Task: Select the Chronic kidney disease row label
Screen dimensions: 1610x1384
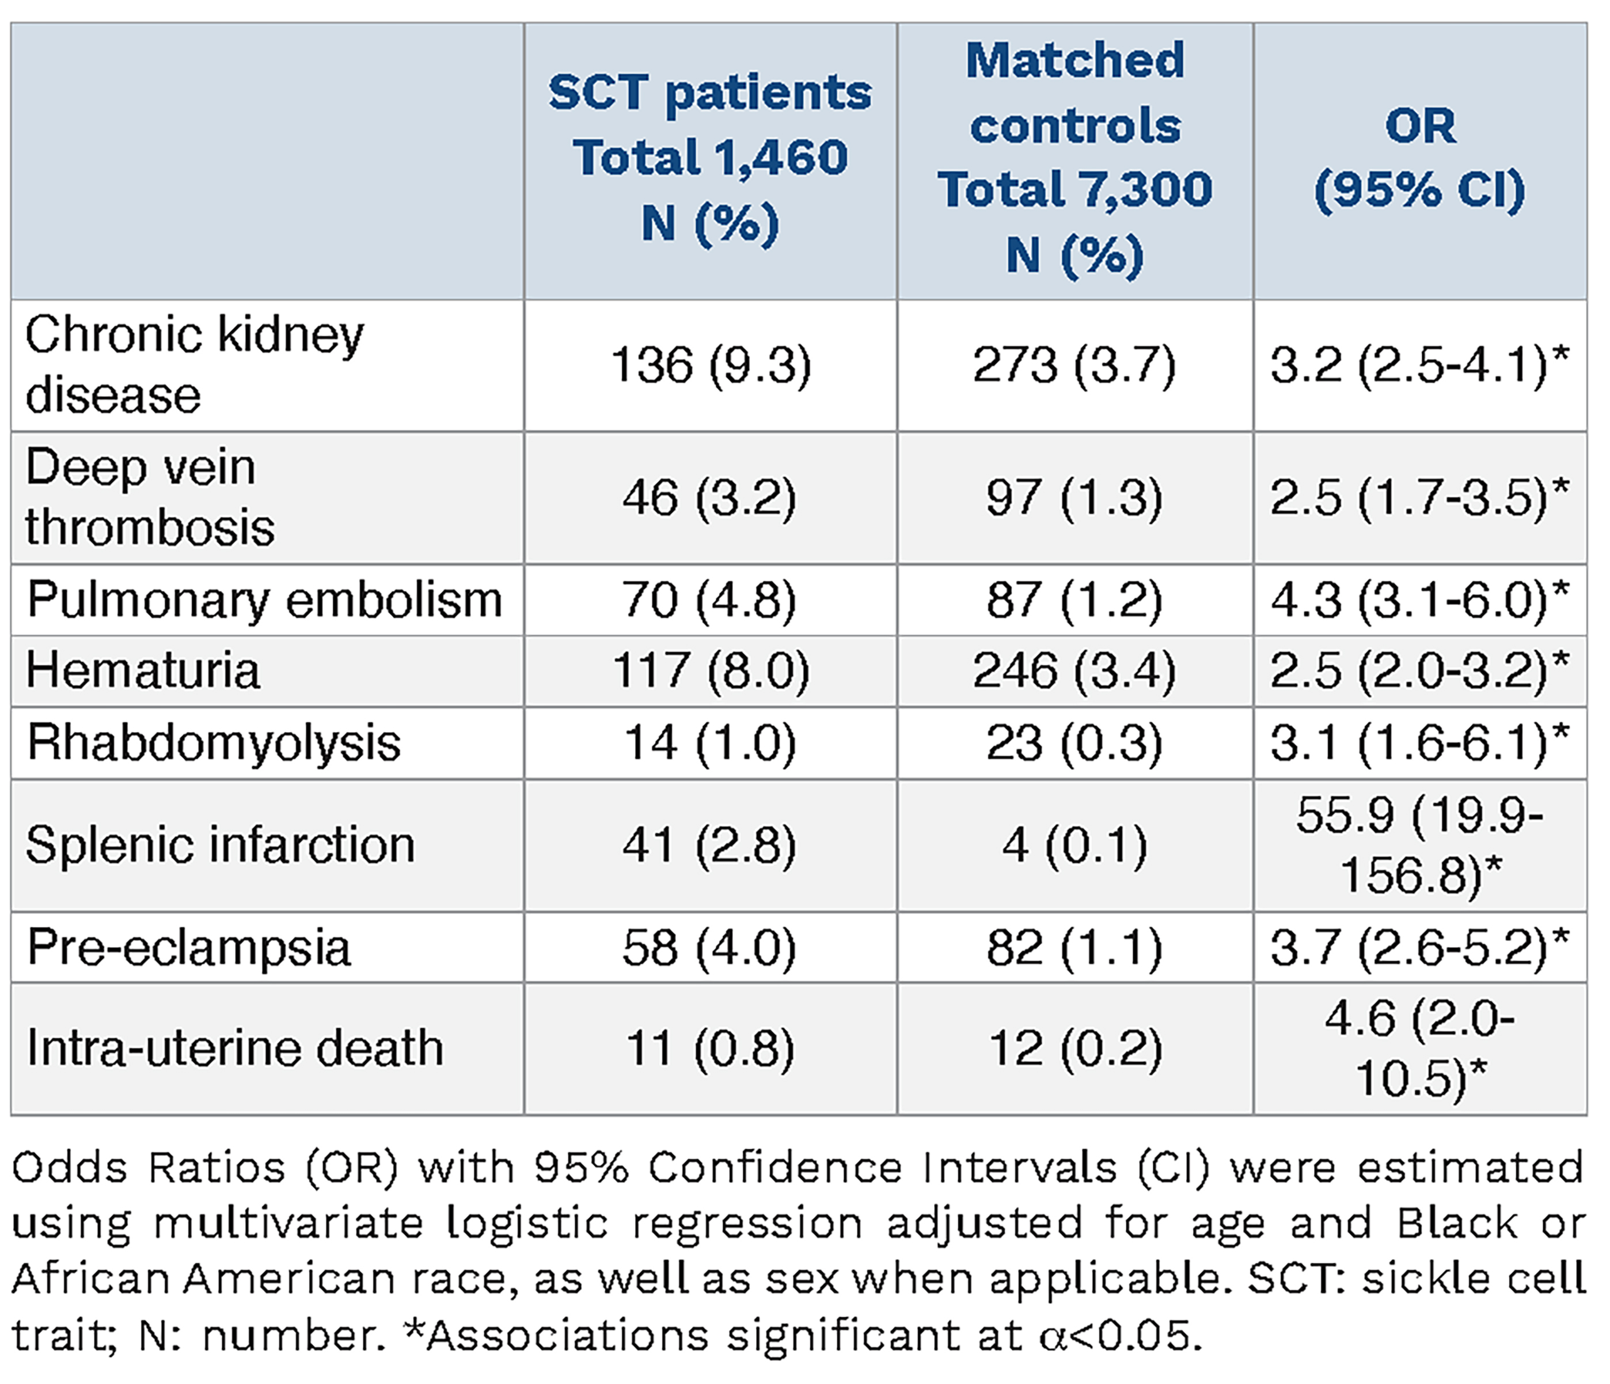Action: point(194,365)
